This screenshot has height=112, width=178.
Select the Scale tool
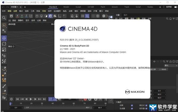pos(4,50)
